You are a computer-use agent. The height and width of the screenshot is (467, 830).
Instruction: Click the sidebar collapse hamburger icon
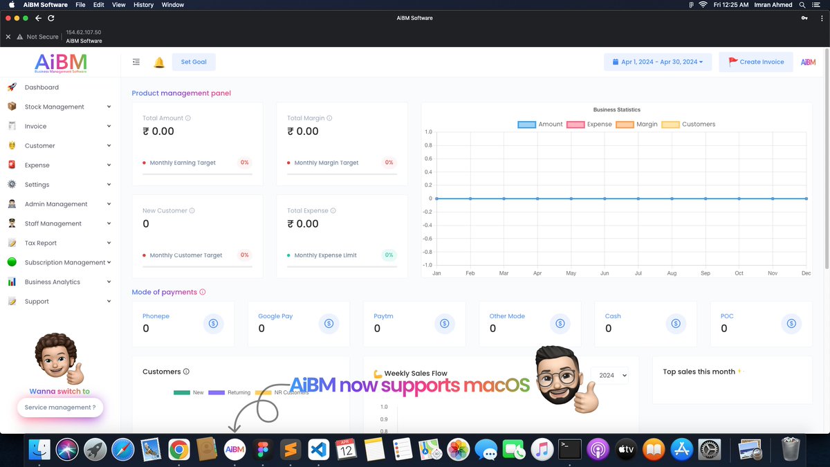(x=136, y=62)
